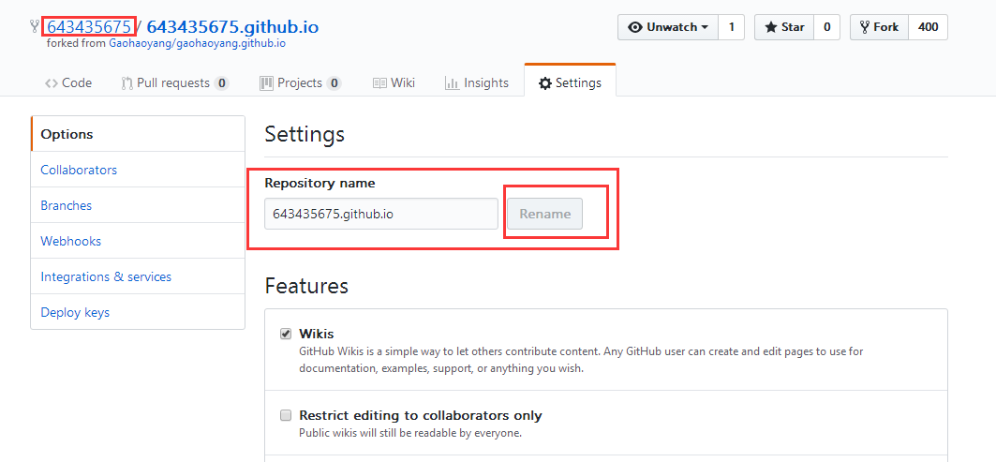Click the forks count 400

[928, 27]
